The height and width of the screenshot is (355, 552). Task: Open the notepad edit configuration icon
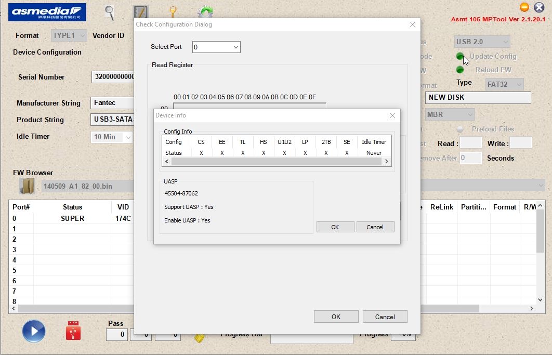[140, 11]
